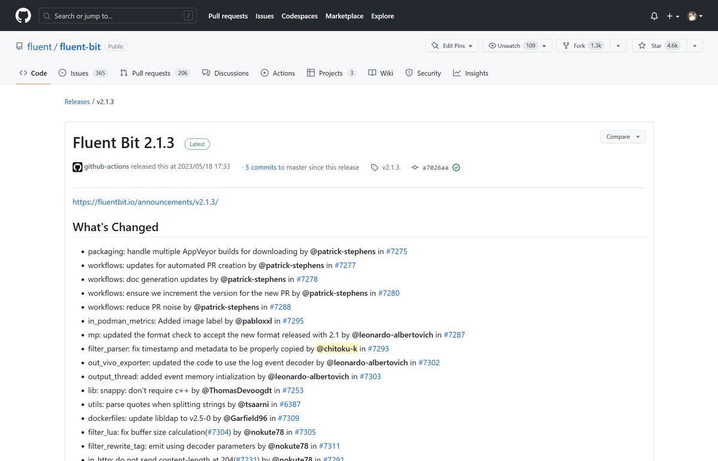Expand the star lists dropdown arrow

tap(694, 46)
